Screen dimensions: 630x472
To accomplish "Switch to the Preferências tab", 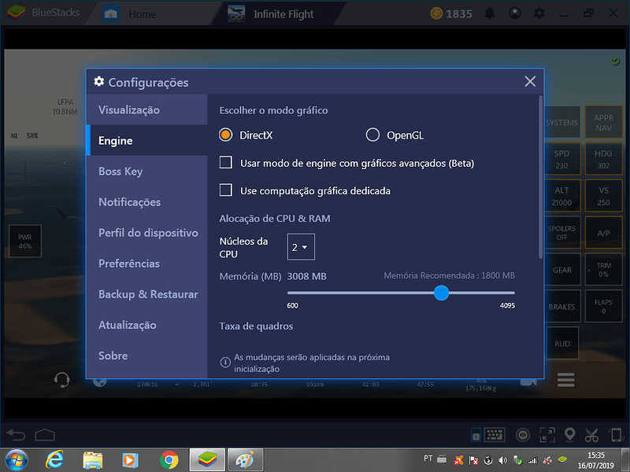I will pyautogui.click(x=146, y=264).
